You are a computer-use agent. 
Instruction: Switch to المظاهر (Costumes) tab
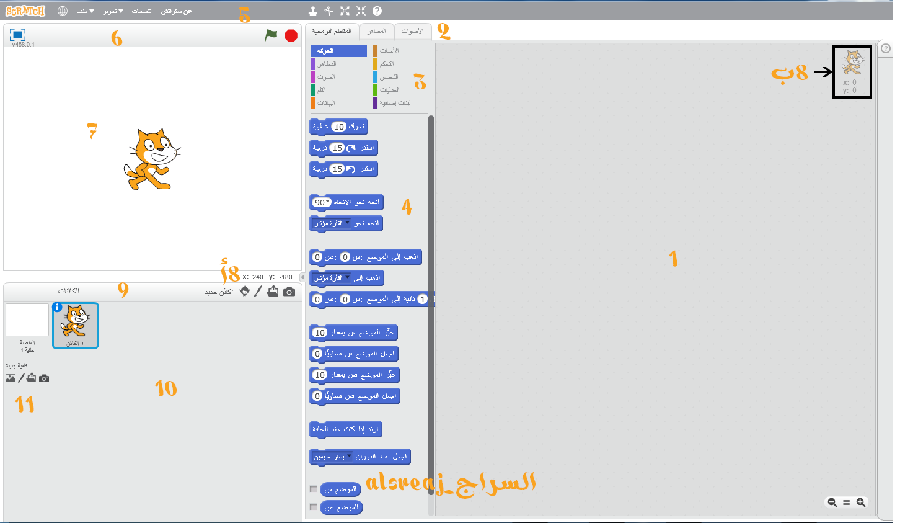(x=376, y=31)
